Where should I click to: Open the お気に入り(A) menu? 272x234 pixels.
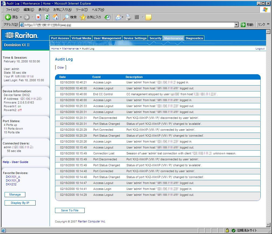tap(62, 9)
